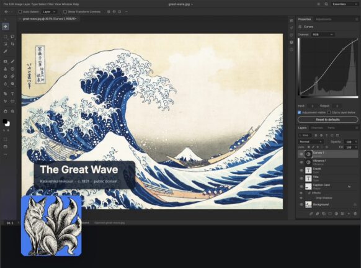Select the Zoom tool in the toolbox
This screenshot has width=361, height=268.
tap(12, 111)
